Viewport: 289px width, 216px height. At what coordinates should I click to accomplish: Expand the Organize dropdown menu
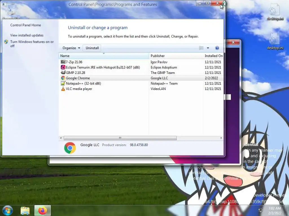tap(71, 48)
